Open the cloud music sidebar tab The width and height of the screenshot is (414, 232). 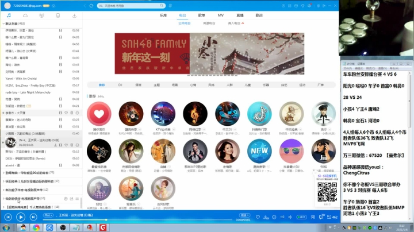pyautogui.click(x=25, y=16)
